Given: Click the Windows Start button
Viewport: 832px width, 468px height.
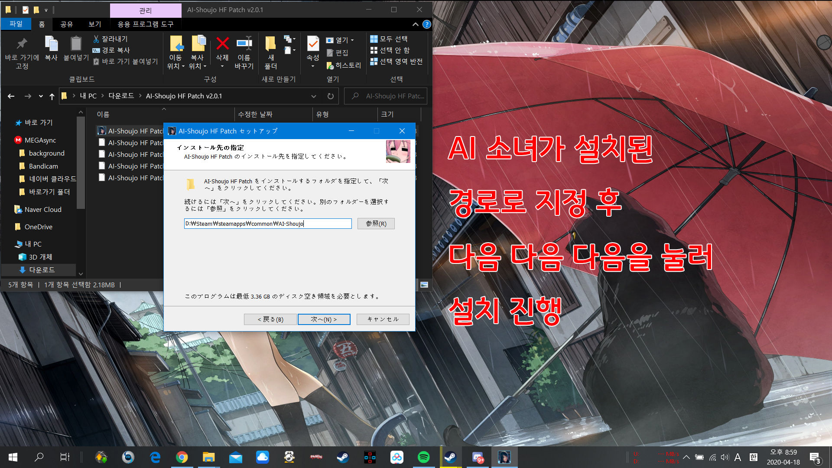Looking at the screenshot, I should pos(13,457).
